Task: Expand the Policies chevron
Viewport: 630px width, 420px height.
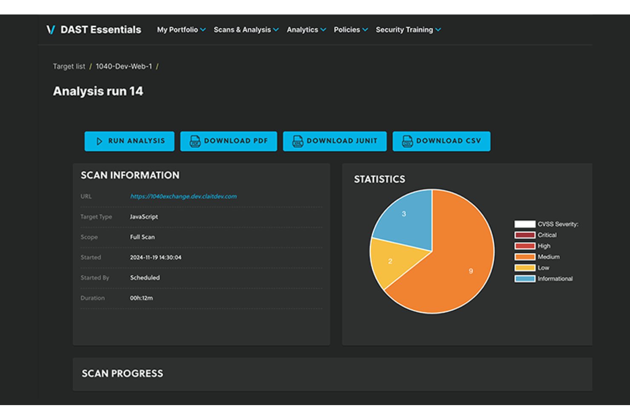Action: click(x=365, y=30)
